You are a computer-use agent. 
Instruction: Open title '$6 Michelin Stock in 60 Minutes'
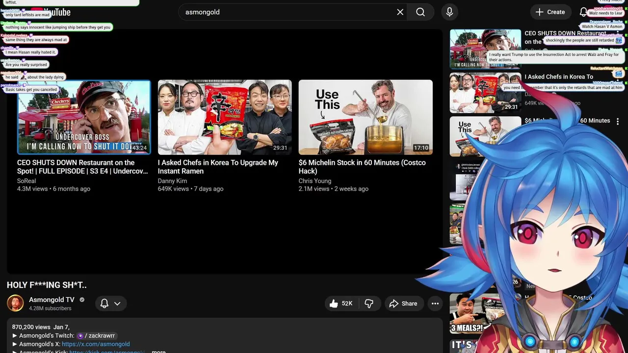[362, 167]
